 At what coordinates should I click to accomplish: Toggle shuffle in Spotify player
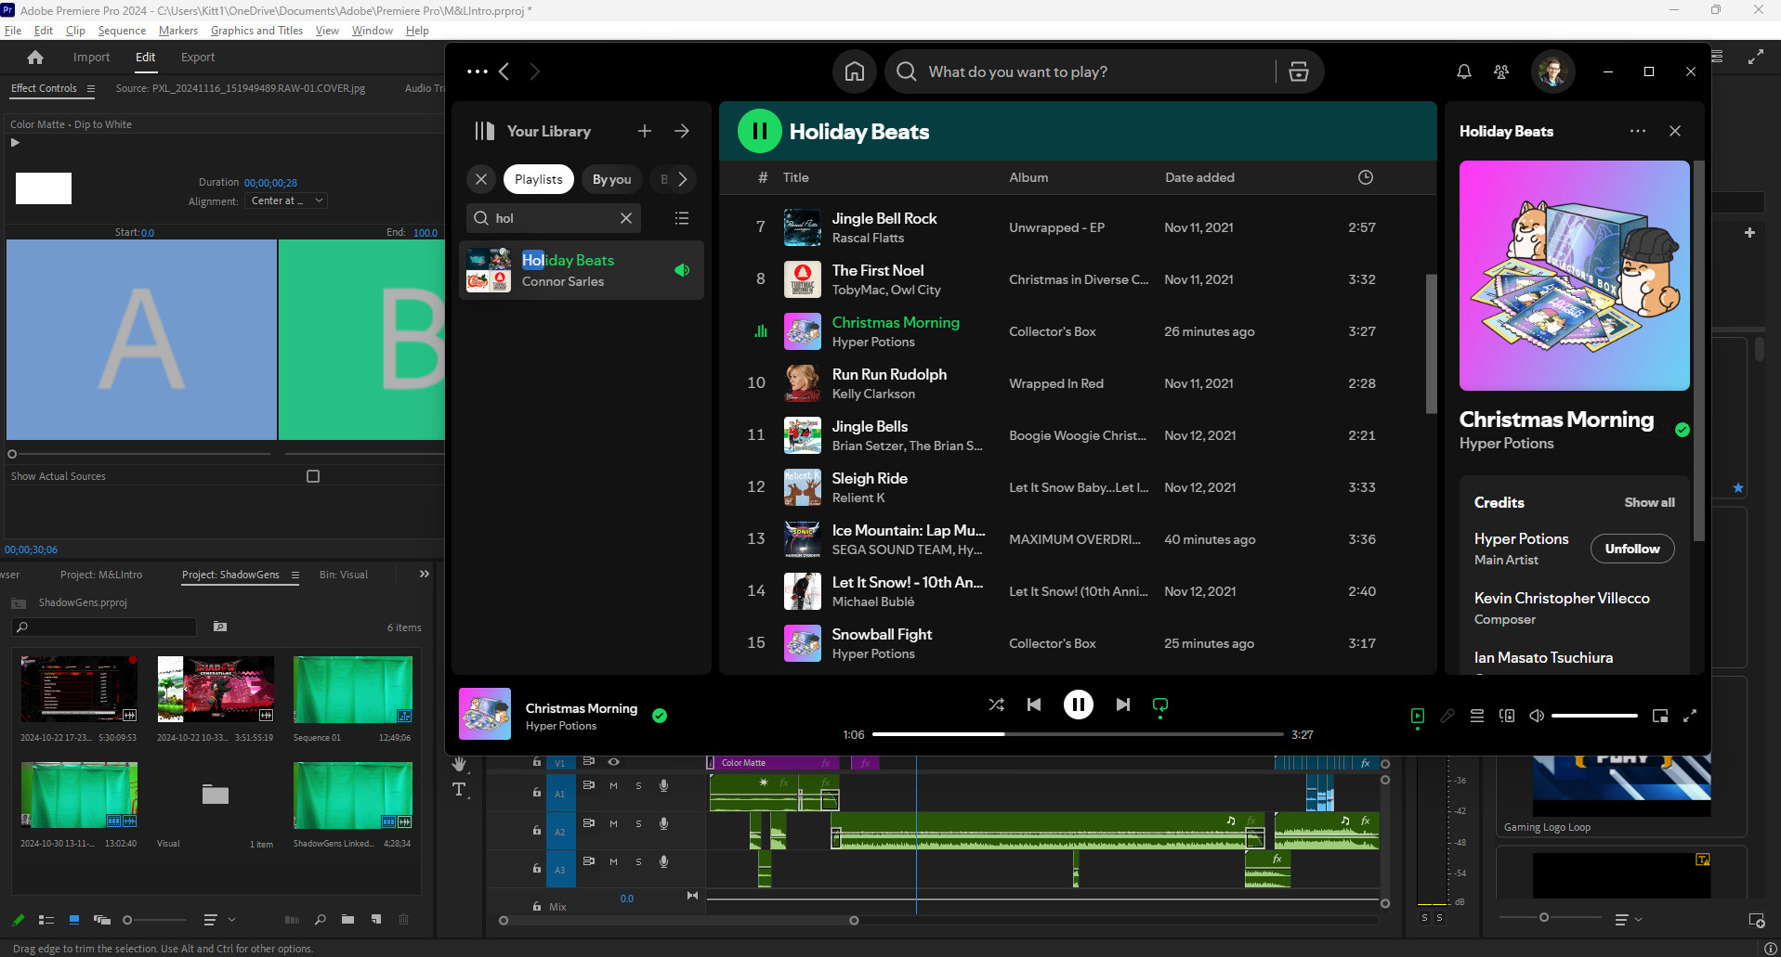[996, 705]
